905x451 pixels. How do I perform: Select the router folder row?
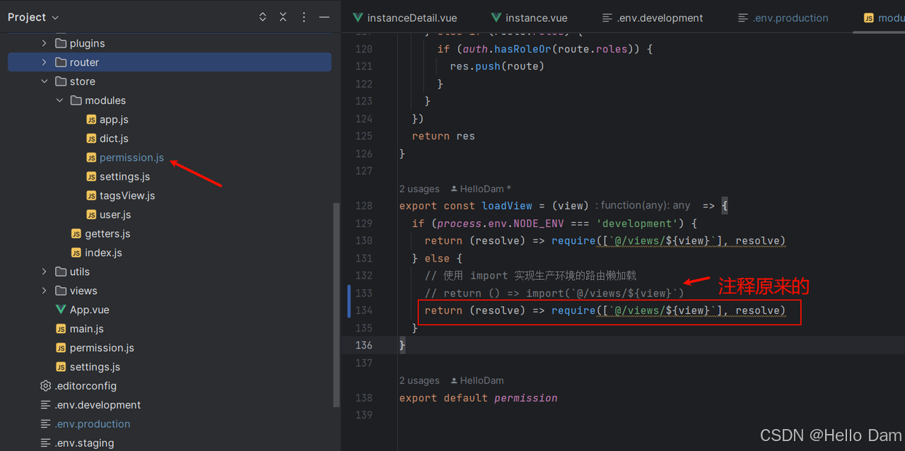(x=170, y=62)
